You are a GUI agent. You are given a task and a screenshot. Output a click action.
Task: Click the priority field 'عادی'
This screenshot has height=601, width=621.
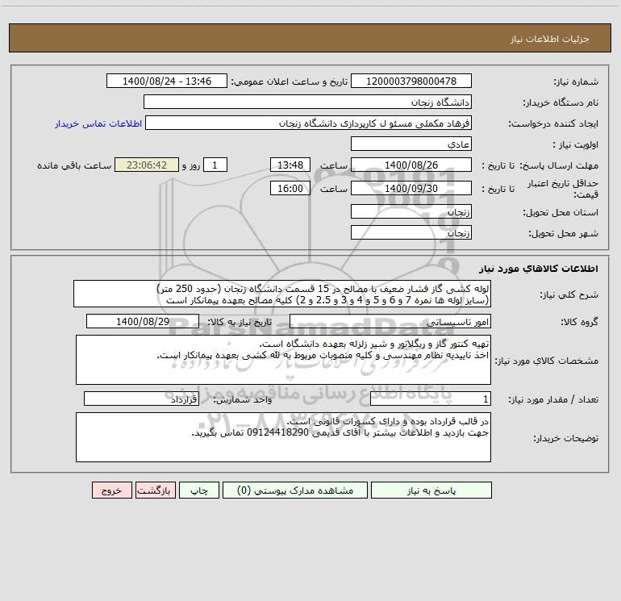coord(411,144)
